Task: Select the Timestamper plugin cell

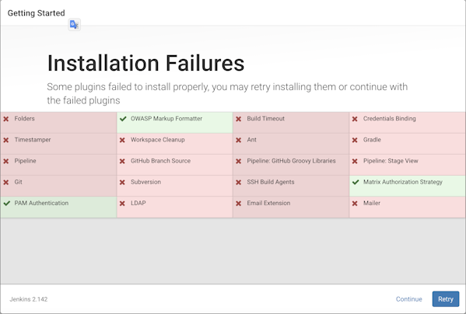Action: point(58,144)
